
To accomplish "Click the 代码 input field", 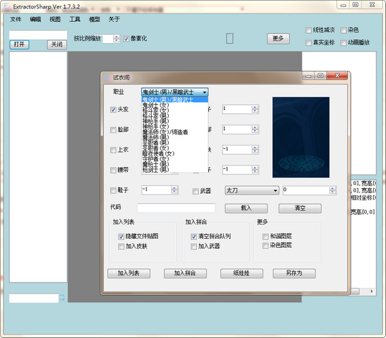I will tap(176, 208).
